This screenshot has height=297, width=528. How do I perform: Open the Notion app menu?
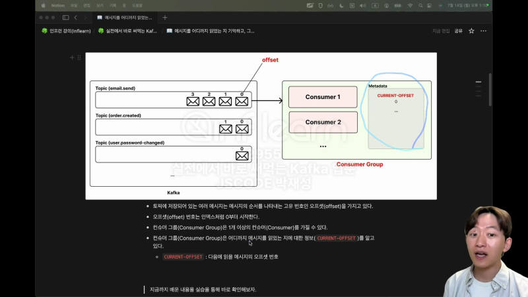pos(58,5)
